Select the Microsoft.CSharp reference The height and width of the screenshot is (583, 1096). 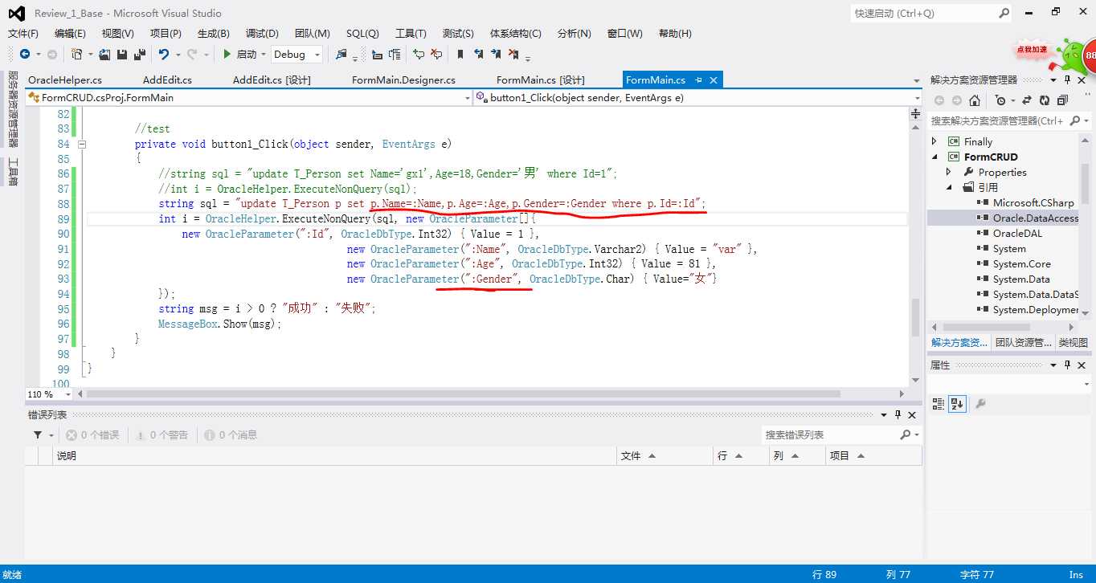(1033, 202)
